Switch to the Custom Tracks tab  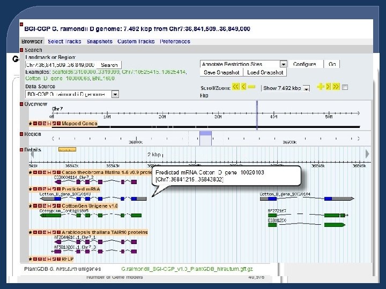136,42
